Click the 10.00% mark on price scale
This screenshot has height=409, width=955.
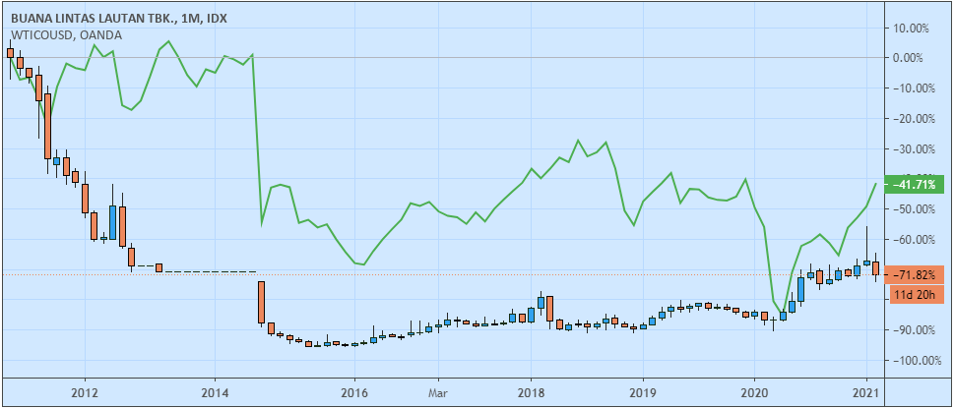tap(916, 28)
